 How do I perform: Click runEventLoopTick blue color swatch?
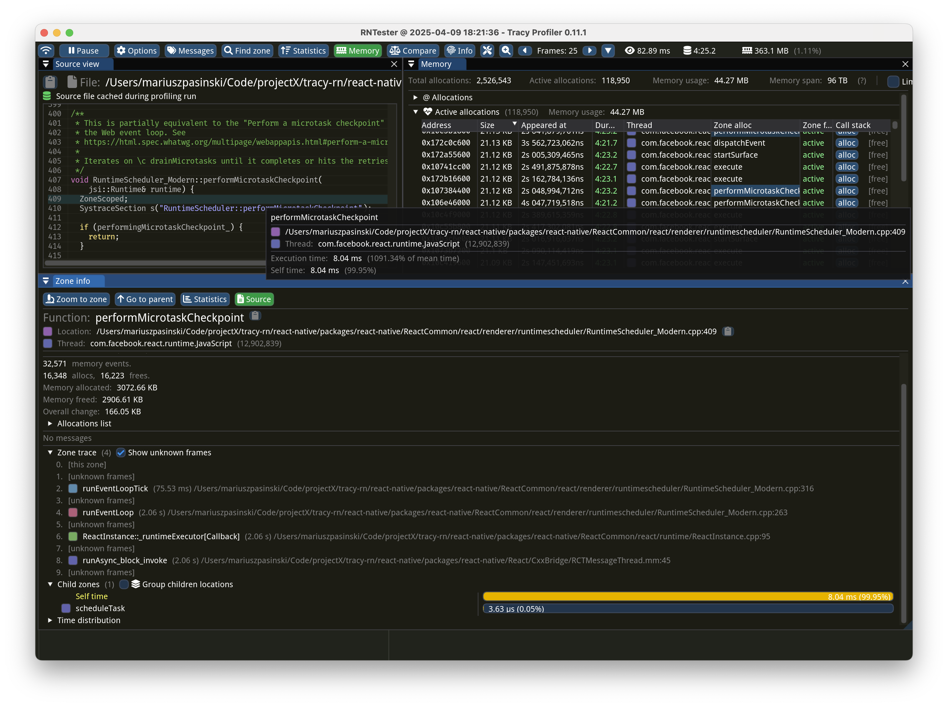73,488
